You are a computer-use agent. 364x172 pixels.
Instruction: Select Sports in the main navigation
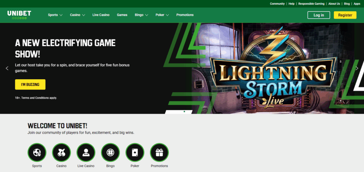click(x=53, y=15)
